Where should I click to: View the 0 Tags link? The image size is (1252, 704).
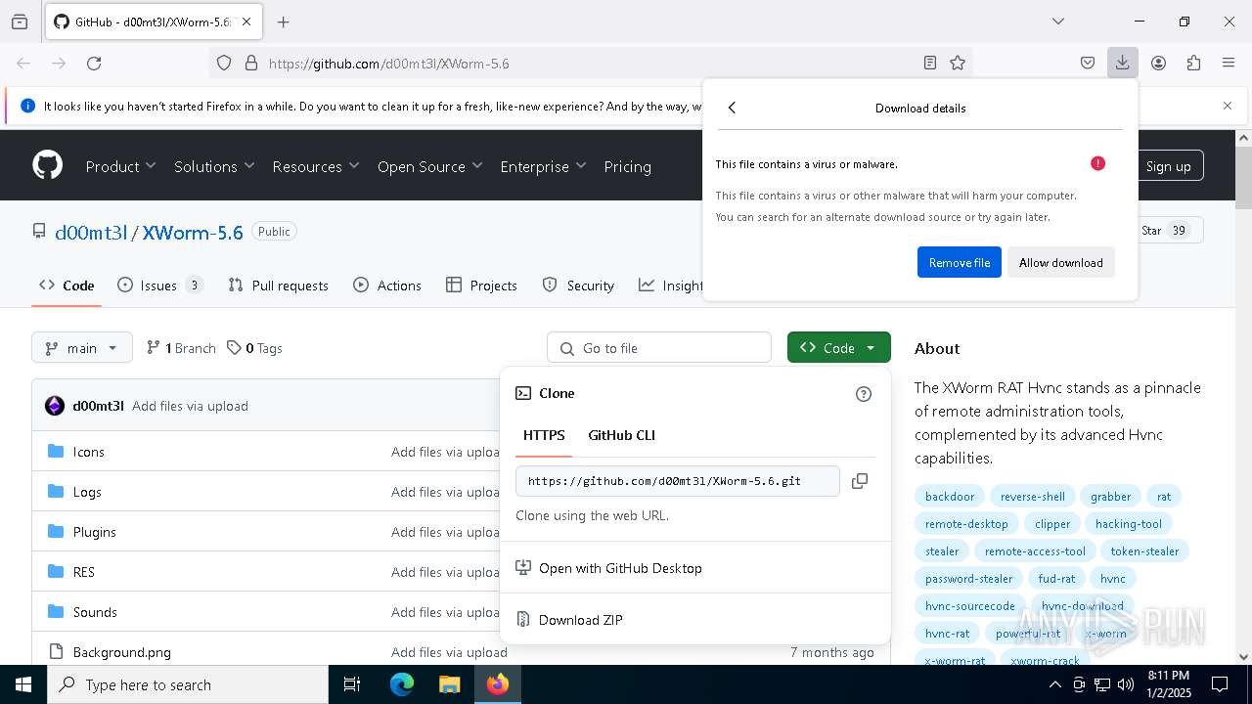[254, 348]
